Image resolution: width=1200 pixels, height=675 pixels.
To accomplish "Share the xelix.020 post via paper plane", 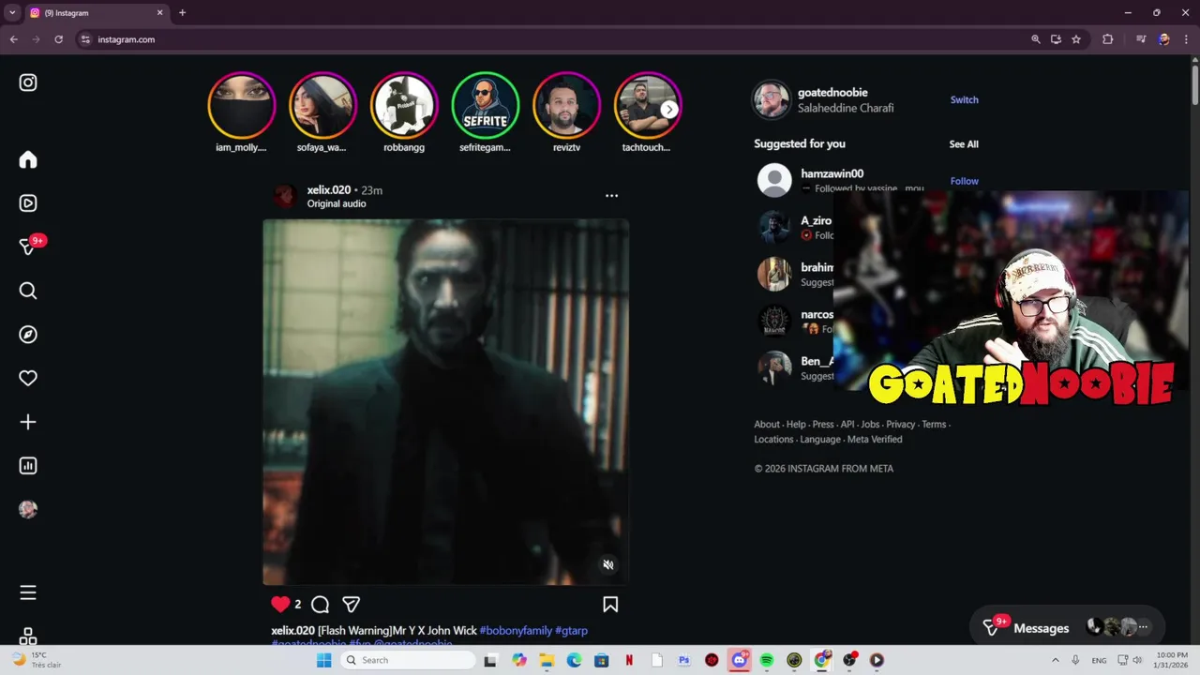I will coord(351,605).
